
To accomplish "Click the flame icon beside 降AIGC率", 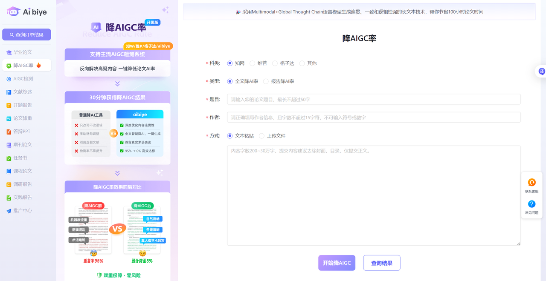I will point(39,65).
